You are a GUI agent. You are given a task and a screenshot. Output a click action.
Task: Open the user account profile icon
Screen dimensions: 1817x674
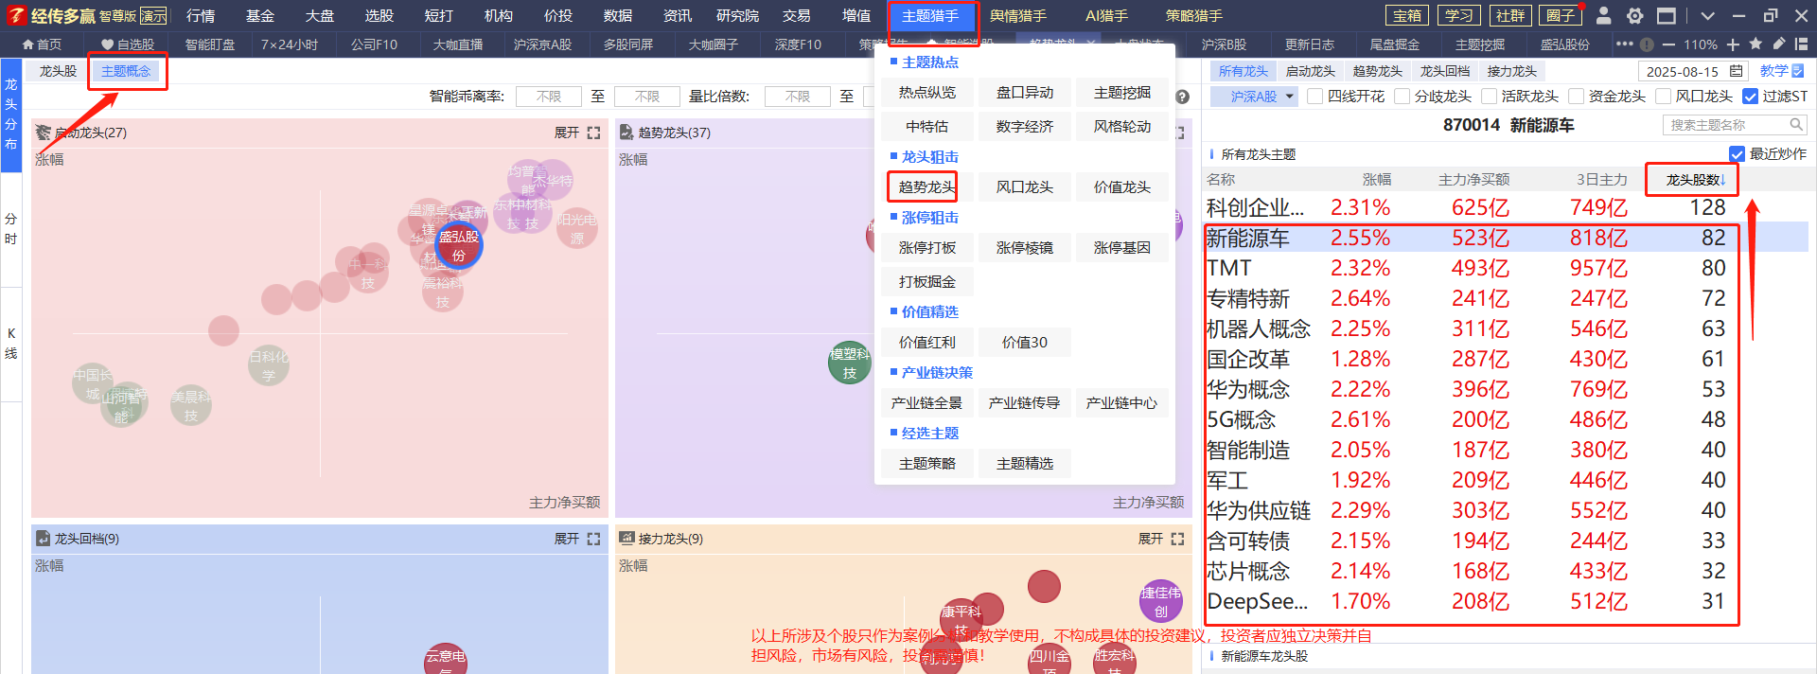[1603, 15]
